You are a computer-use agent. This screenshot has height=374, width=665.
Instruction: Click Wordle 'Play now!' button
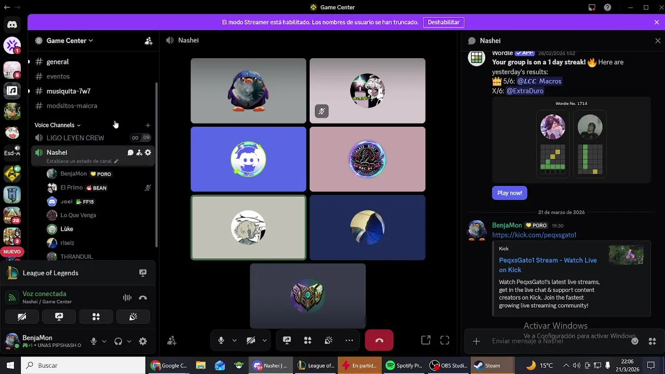coord(510,193)
